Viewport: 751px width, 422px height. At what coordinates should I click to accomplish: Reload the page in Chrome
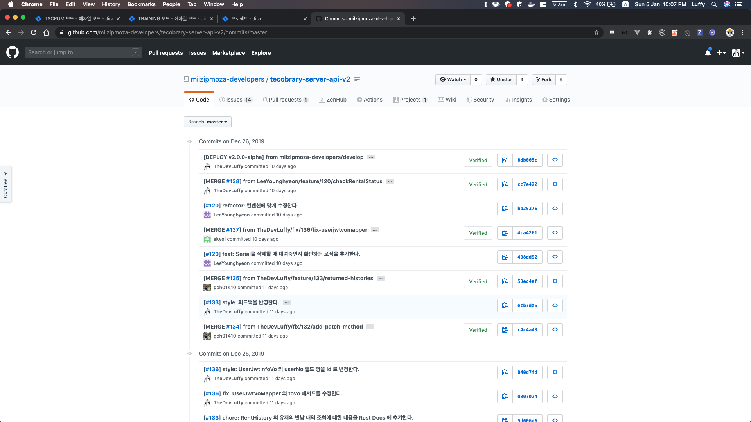(34, 32)
